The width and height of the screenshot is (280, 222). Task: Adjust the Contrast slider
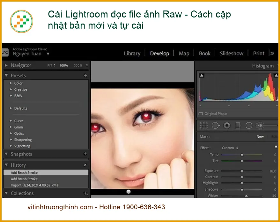coord(242,177)
